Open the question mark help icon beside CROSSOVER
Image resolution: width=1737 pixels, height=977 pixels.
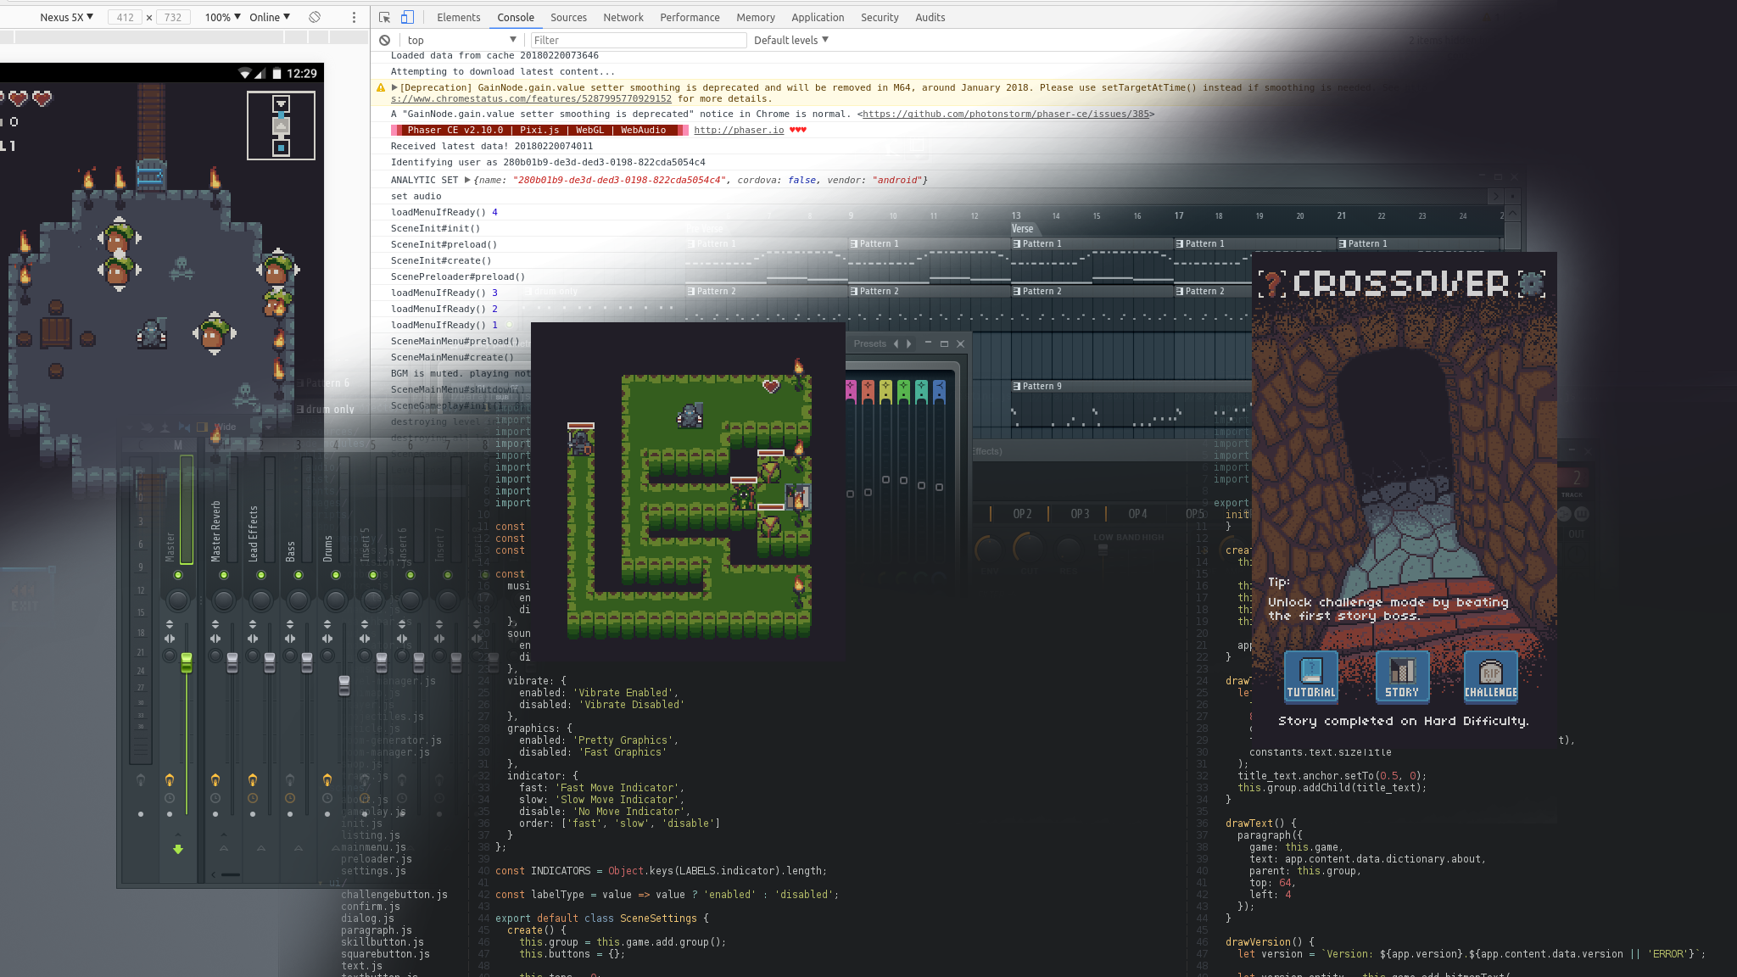tap(1271, 284)
